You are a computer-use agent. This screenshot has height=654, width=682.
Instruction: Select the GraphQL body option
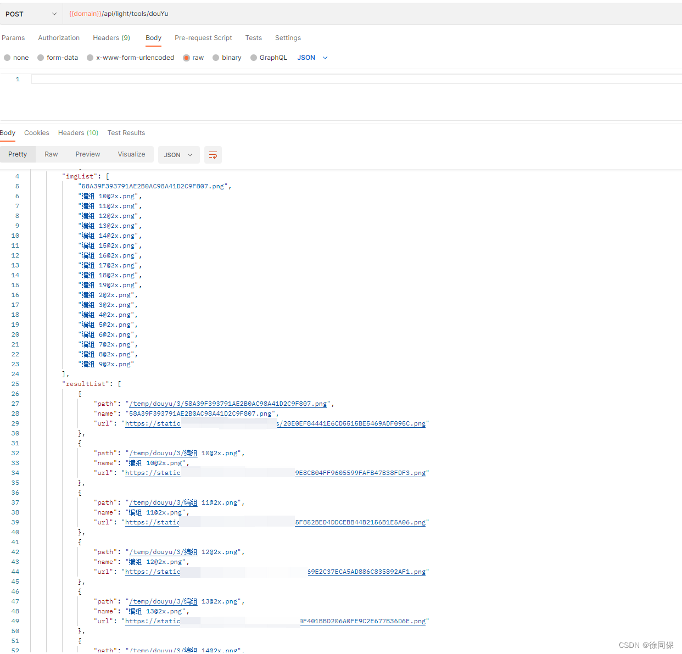[269, 57]
